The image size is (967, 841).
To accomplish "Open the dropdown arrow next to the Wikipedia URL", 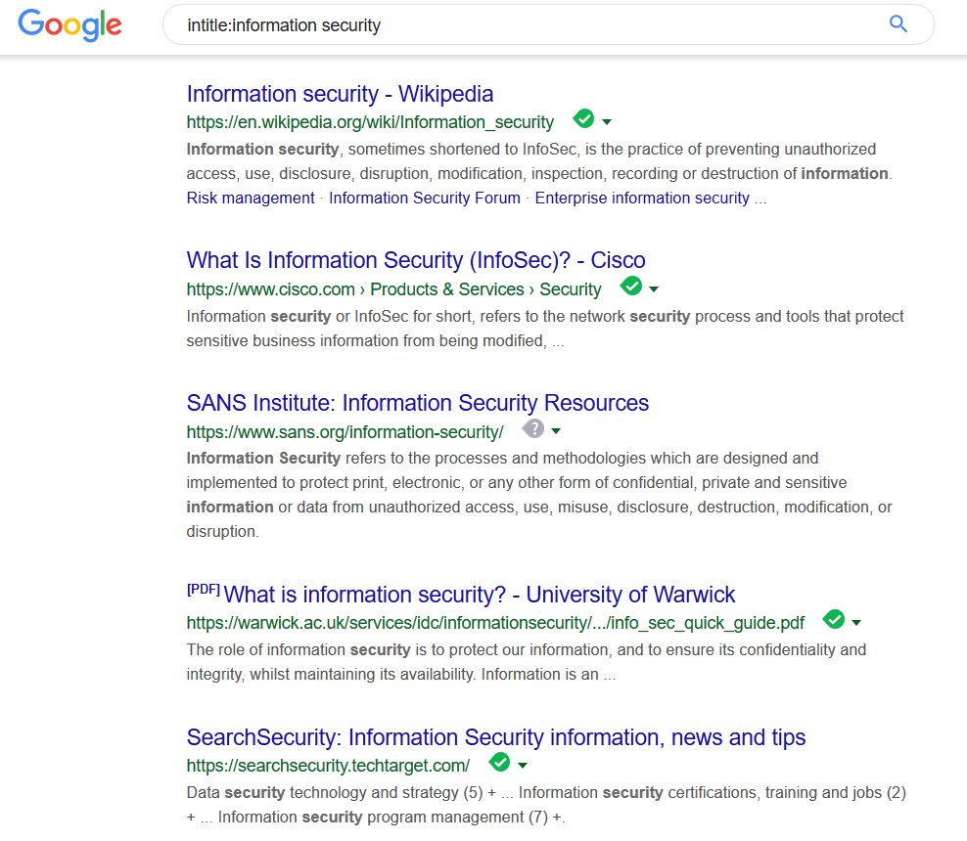I will coord(608,120).
